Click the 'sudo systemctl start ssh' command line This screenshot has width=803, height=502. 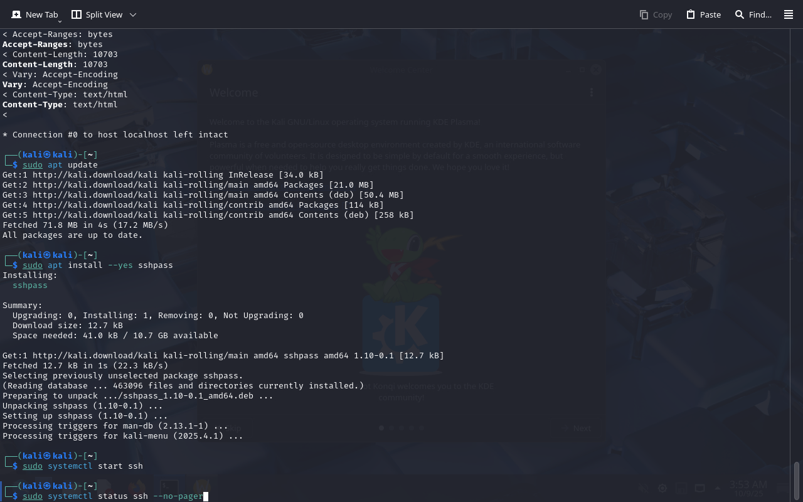pyautogui.click(x=83, y=466)
